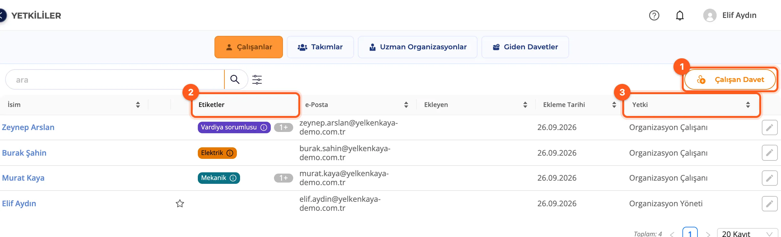
Task: Edit Burak Şahin's row with pencil icon
Action: (x=769, y=153)
